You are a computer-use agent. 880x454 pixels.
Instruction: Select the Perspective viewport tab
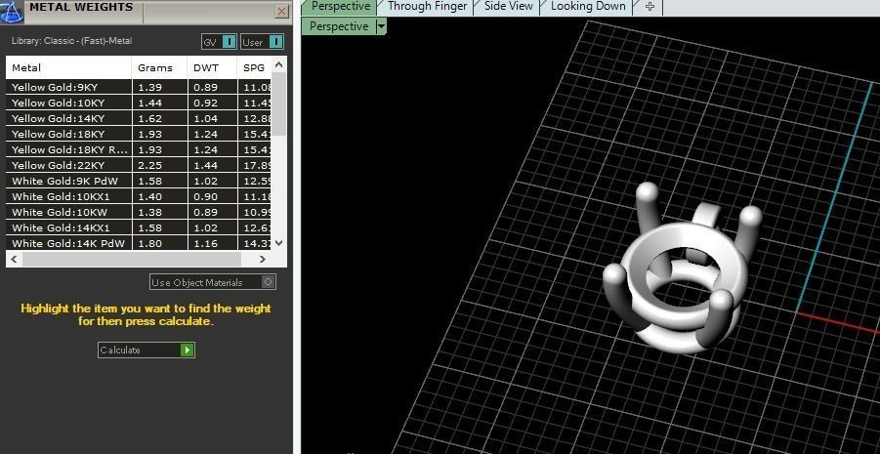pyautogui.click(x=341, y=7)
